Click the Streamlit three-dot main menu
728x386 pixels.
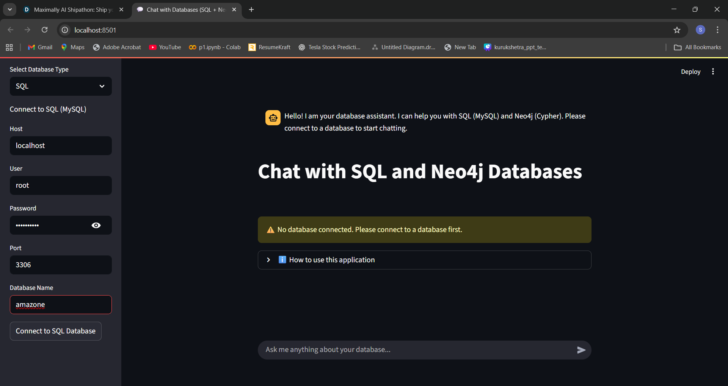[x=713, y=72]
